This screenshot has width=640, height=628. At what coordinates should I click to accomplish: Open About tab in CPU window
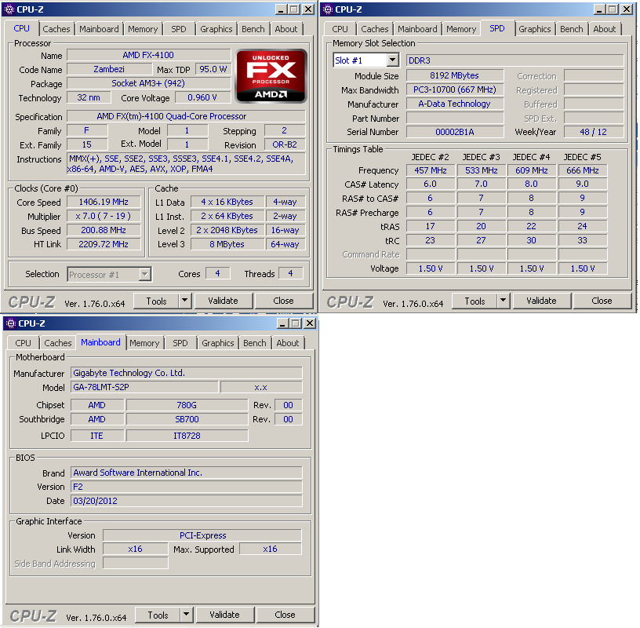[x=286, y=29]
